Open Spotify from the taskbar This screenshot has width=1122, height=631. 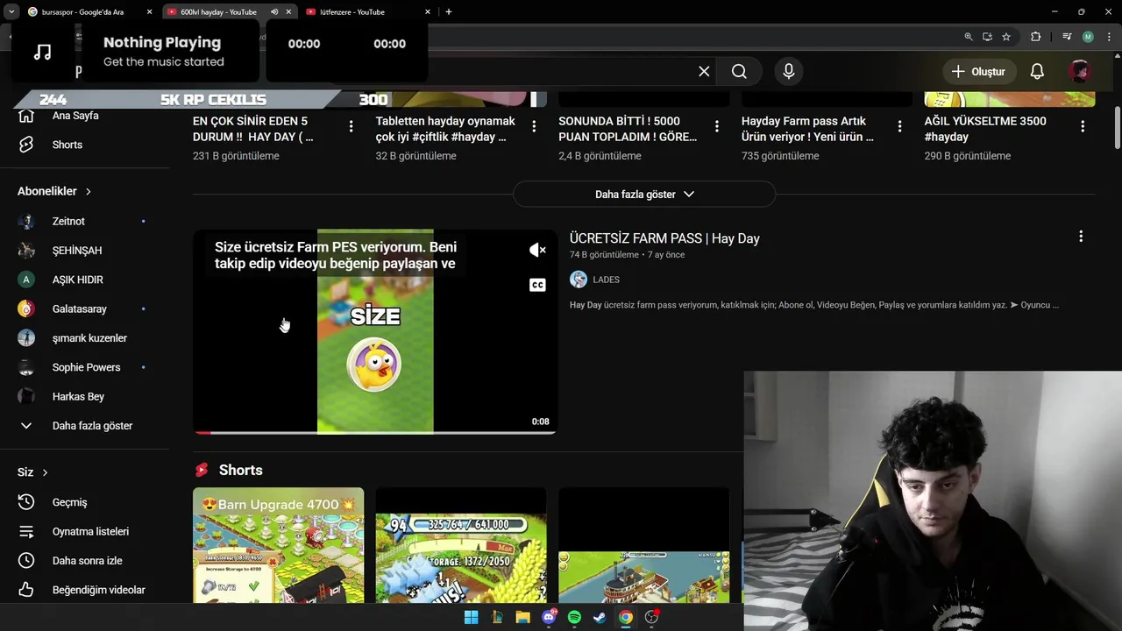pos(574,618)
